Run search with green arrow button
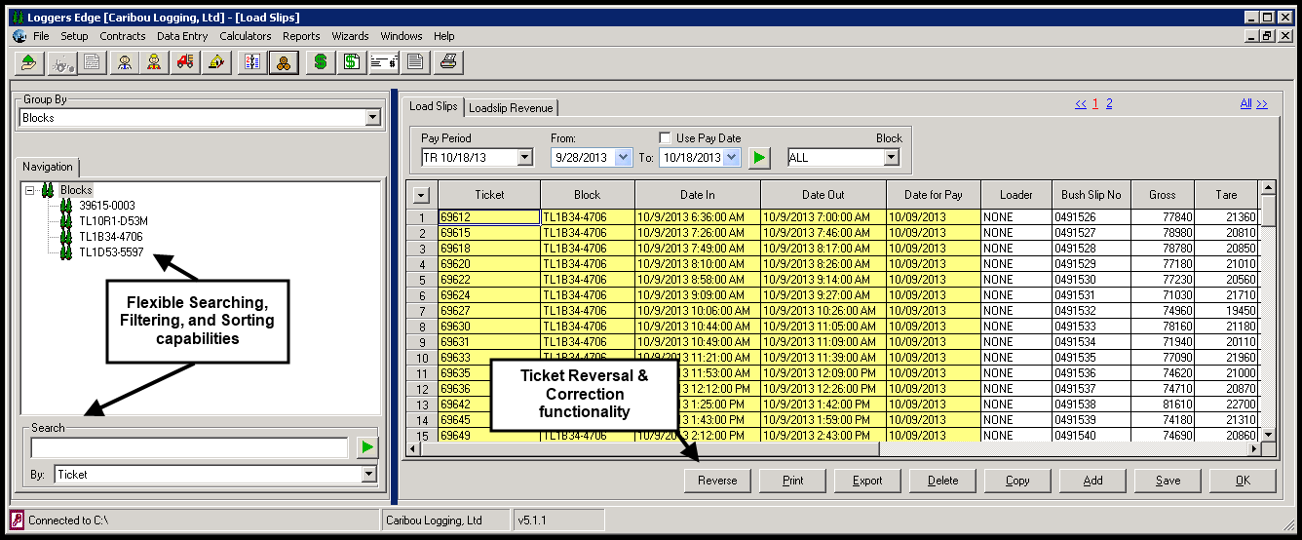Image resolution: width=1302 pixels, height=540 pixels. (x=367, y=447)
